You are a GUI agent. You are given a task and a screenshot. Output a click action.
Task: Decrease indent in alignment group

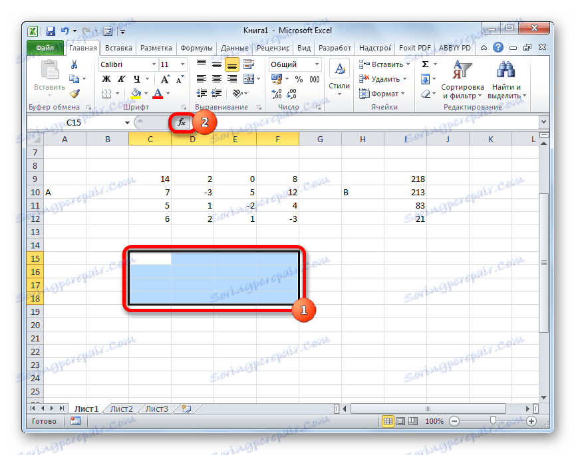[202, 93]
